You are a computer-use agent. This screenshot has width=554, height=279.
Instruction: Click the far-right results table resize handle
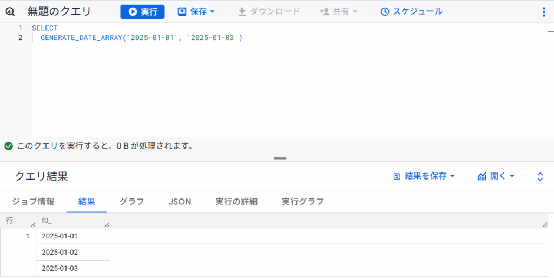coord(545,224)
